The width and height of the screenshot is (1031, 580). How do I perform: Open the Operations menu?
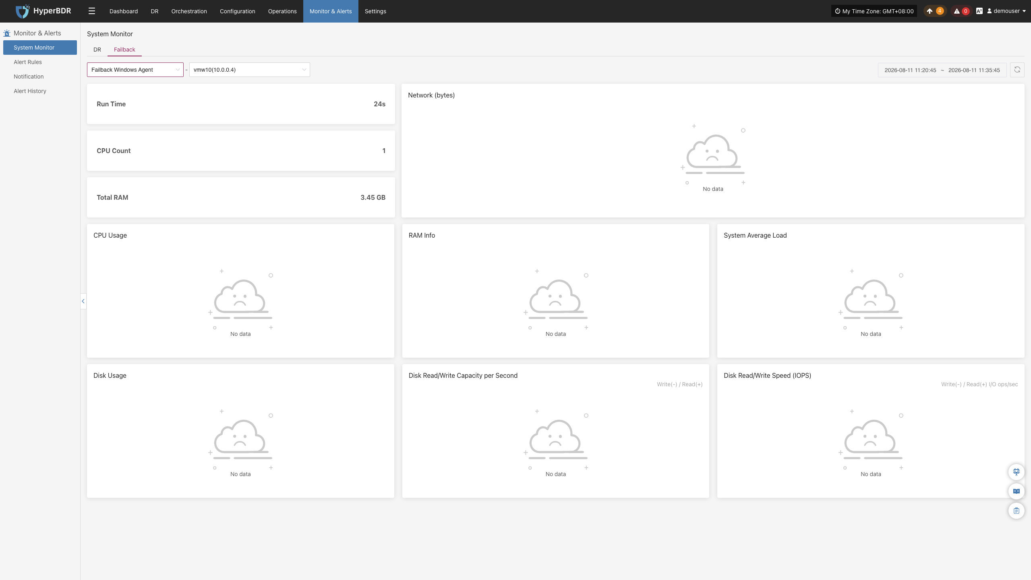[282, 11]
